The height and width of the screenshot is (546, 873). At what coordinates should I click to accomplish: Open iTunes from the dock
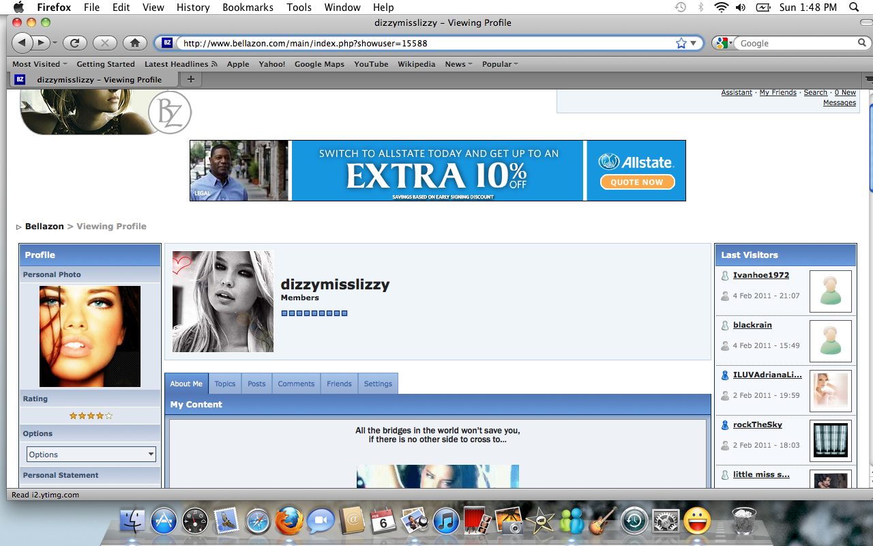point(446,522)
